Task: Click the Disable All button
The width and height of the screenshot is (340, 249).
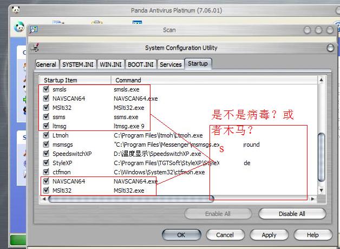Action: coord(292,214)
